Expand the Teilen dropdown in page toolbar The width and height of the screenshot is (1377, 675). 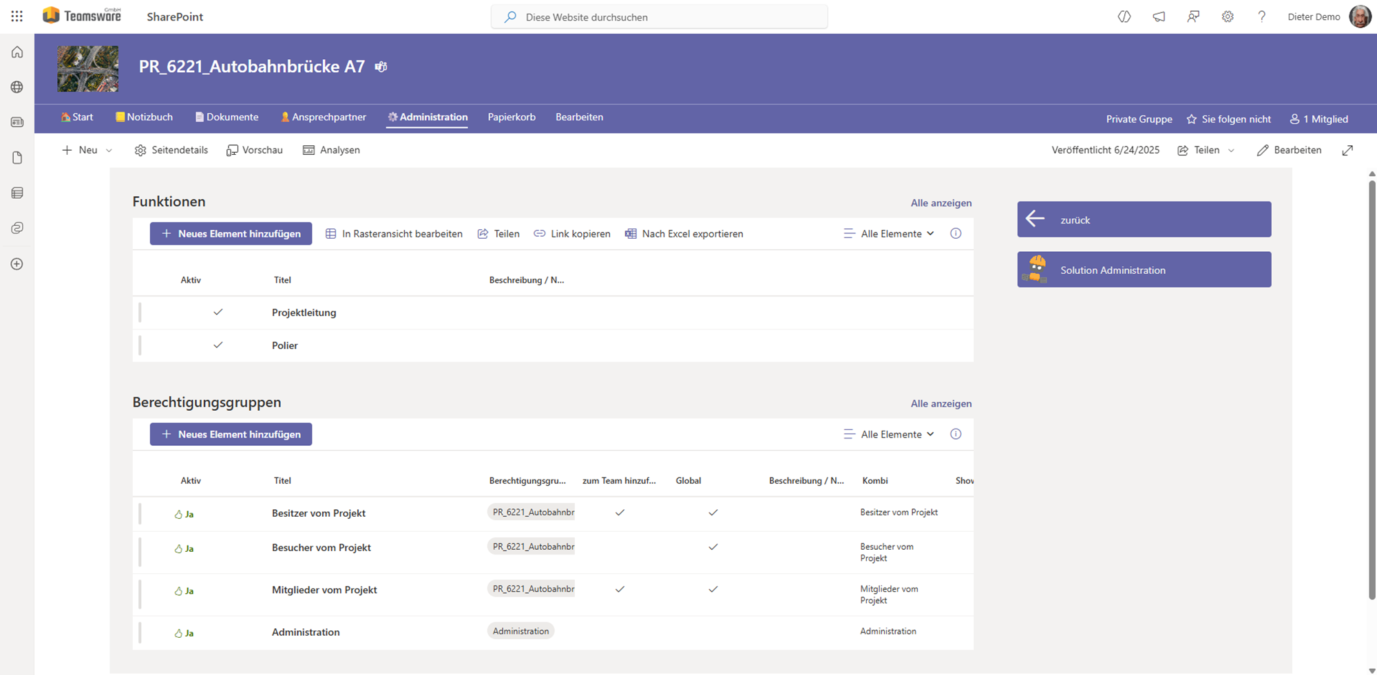click(x=1231, y=151)
